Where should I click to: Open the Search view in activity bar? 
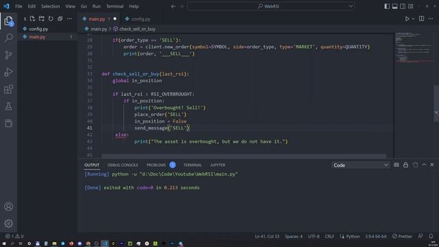coord(9,38)
